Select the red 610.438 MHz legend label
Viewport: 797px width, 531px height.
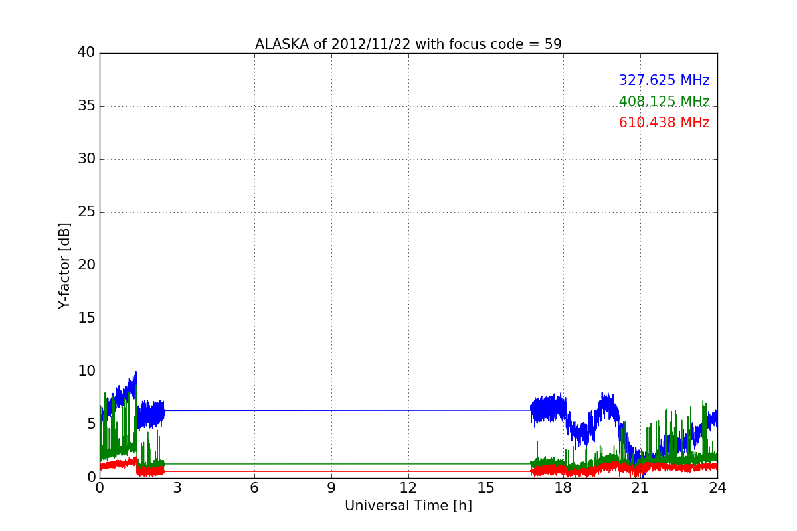[x=664, y=123]
